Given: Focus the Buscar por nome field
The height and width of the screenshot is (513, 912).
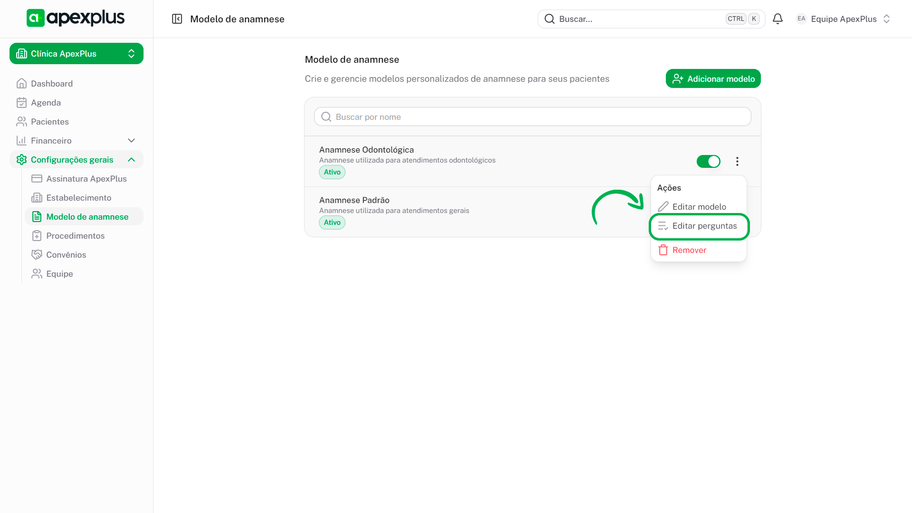Looking at the screenshot, I should pos(532,117).
